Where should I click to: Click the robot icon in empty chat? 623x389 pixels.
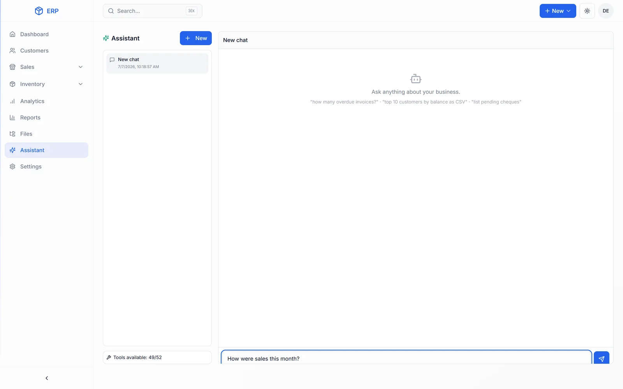point(416,79)
